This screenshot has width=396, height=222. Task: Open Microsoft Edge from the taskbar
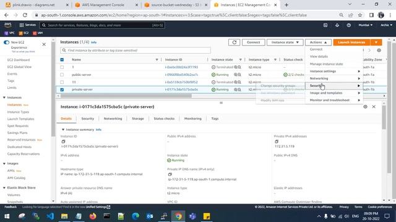(136, 216)
